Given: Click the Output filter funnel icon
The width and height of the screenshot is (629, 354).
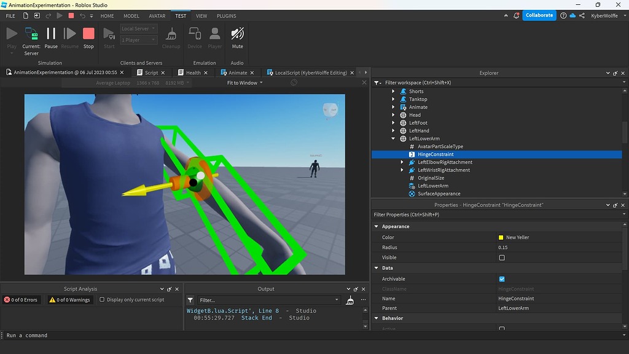Looking at the screenshot, I should [190, 300].
